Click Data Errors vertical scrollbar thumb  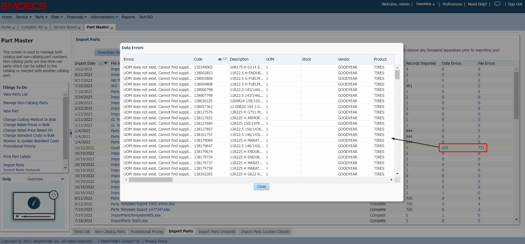pos(397,75)
